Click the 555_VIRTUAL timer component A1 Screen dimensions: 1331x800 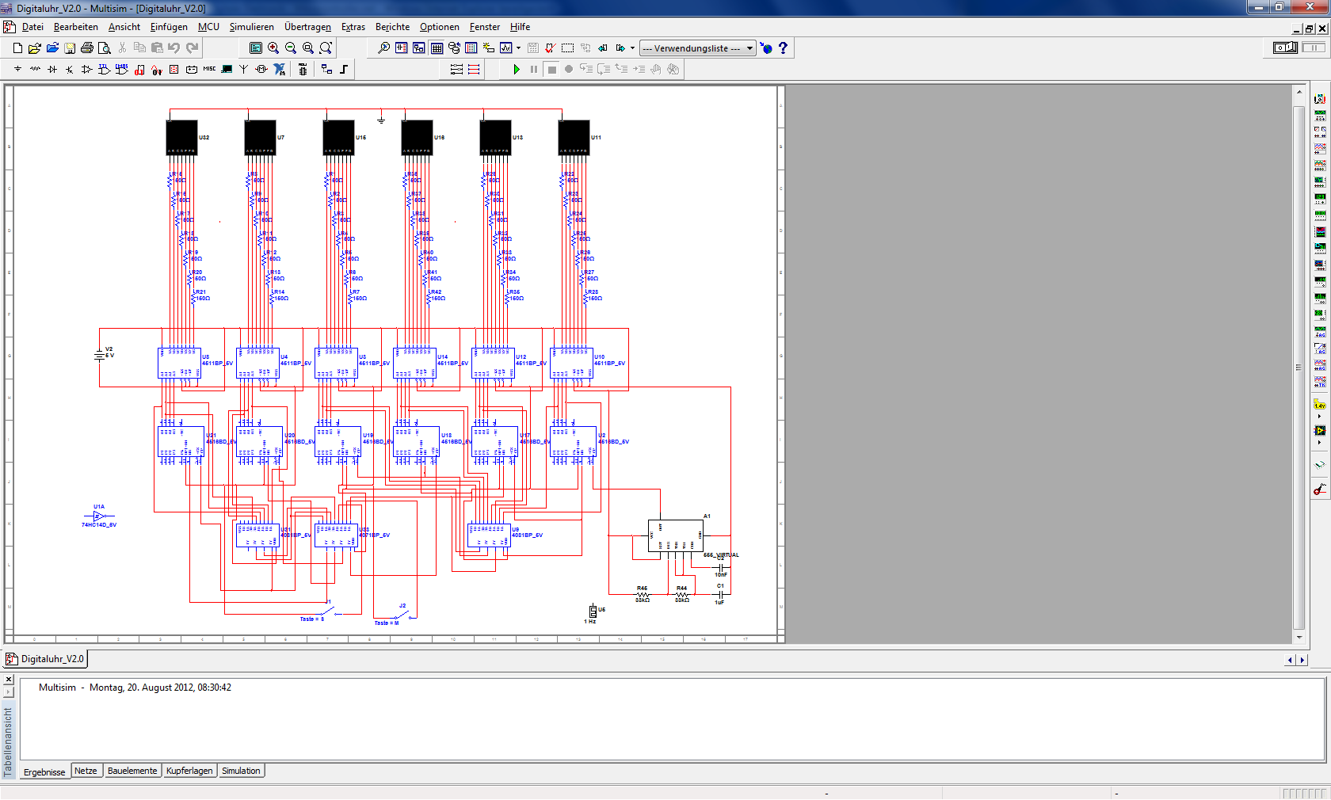[675, 535]
